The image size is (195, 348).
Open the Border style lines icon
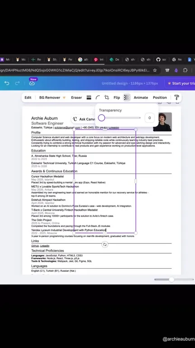(89, 97)
